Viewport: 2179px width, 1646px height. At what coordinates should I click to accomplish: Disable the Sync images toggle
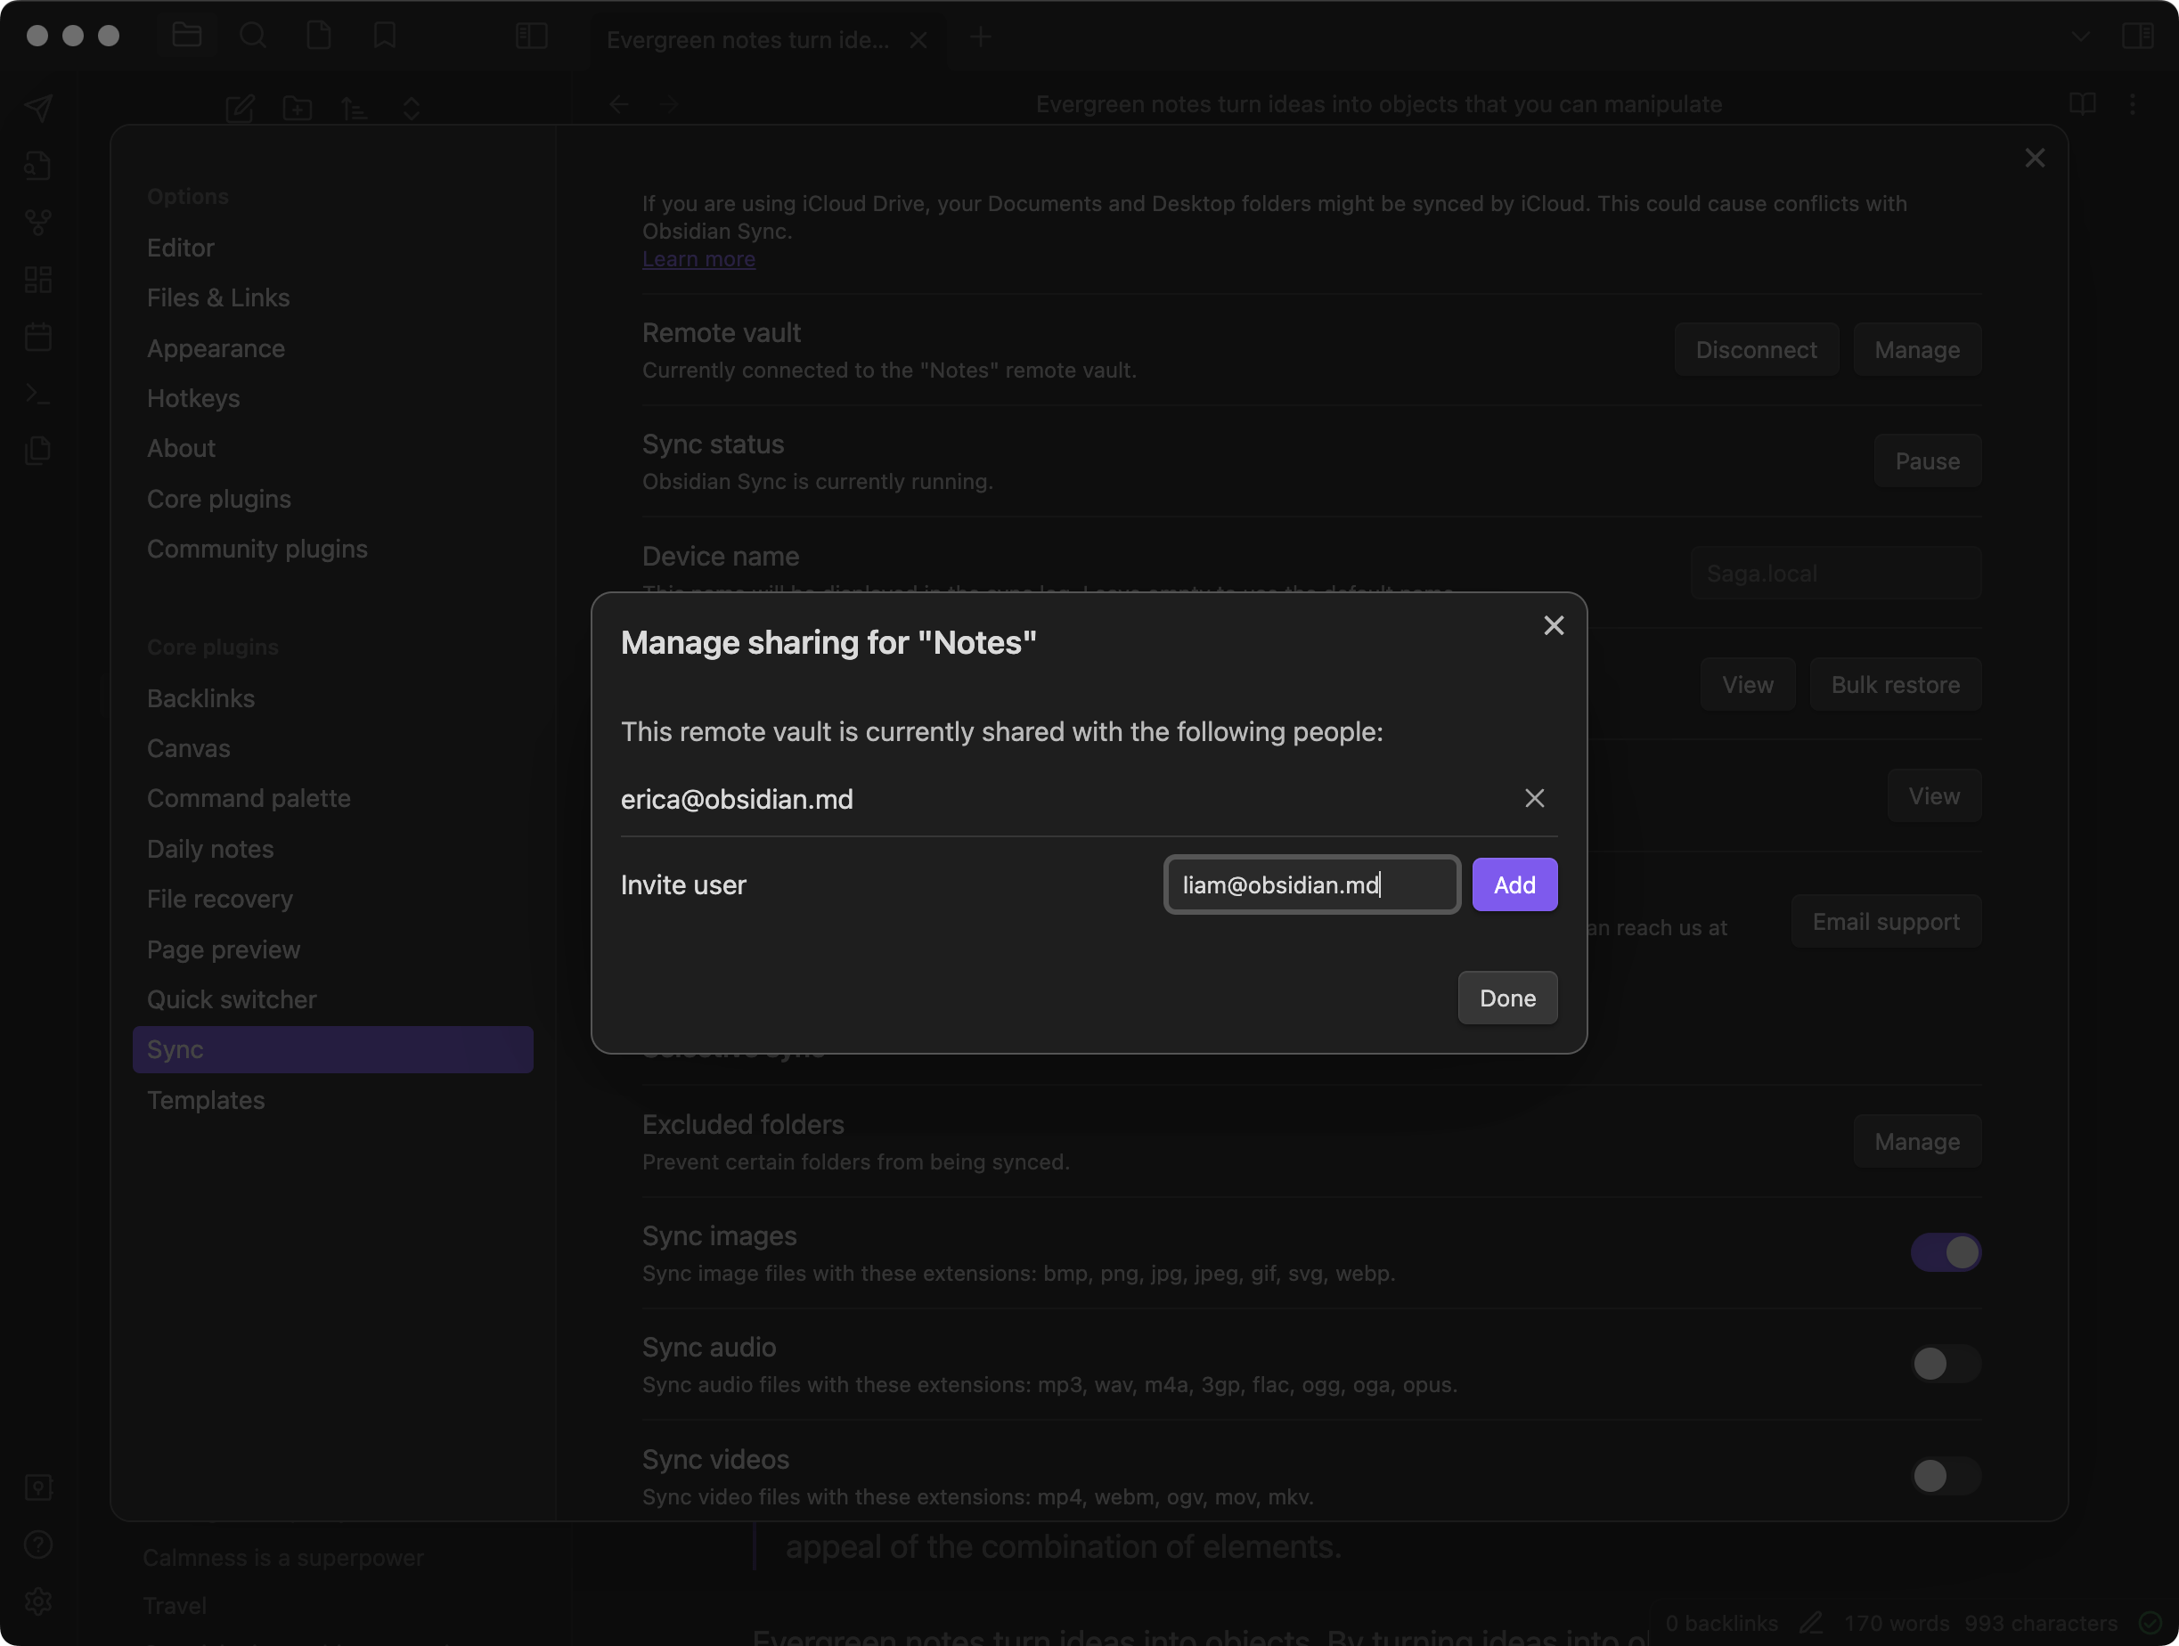click(1946, 1252)
